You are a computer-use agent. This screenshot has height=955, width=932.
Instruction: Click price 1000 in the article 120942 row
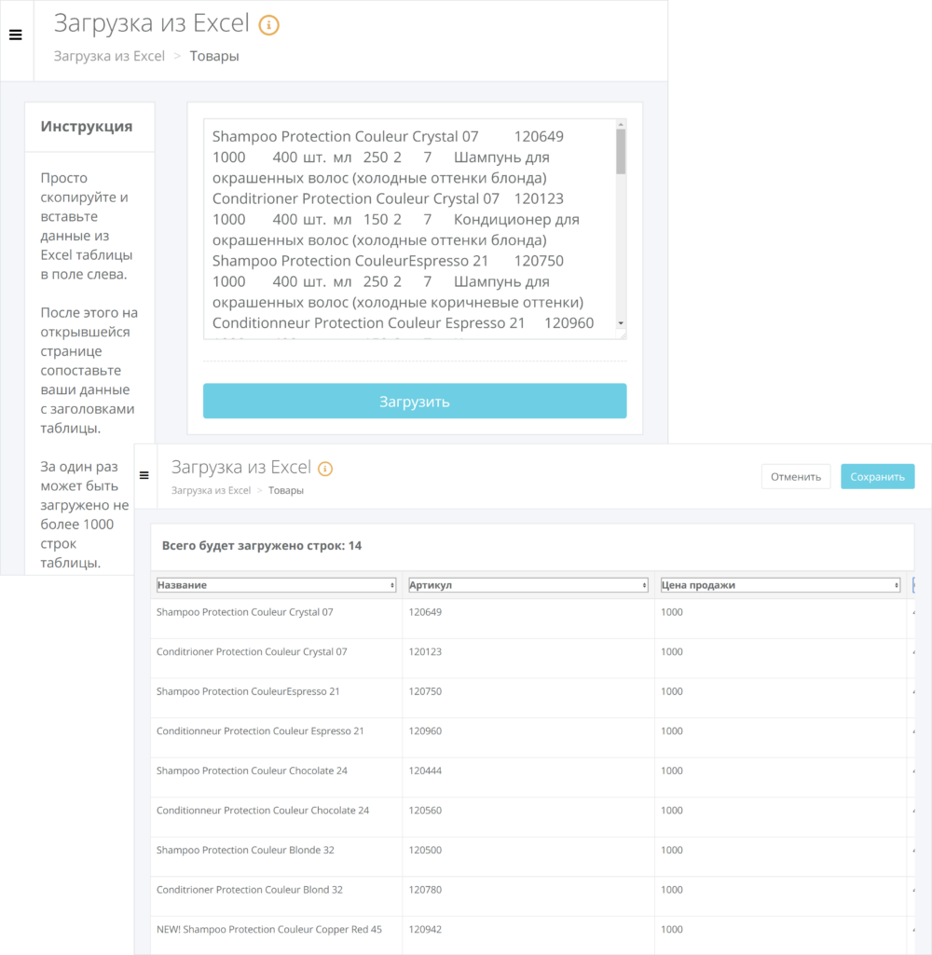[672, 930]
